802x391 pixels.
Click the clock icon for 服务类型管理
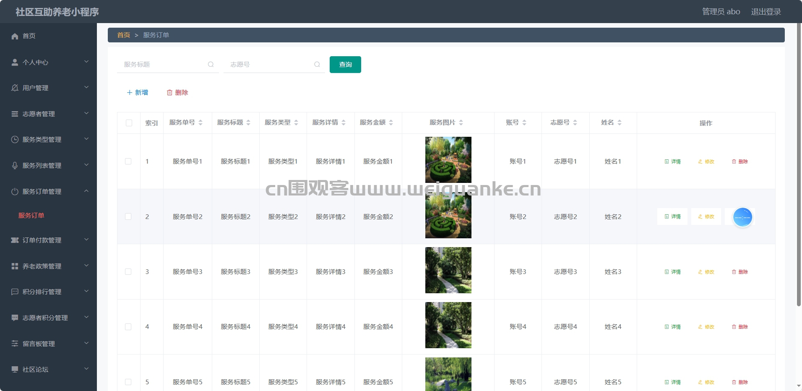(x=15, y=139)
